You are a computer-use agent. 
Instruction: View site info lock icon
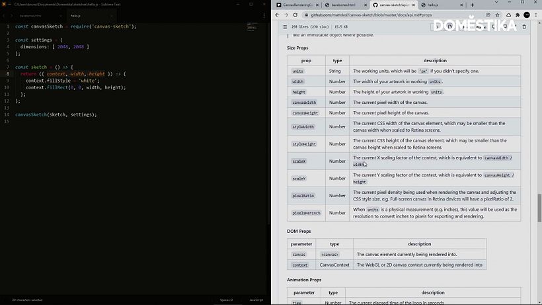coord(306,15)
